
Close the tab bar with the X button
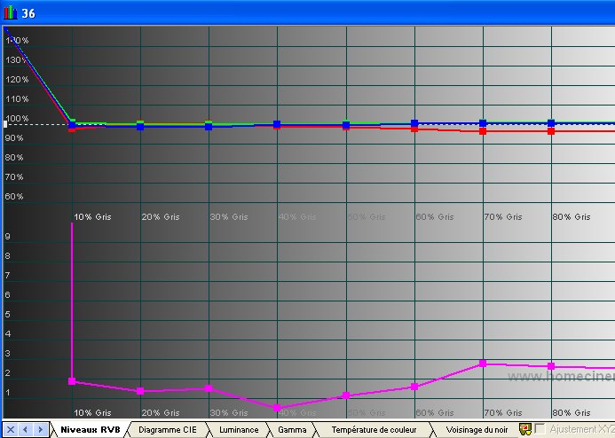tap(10, 429)
